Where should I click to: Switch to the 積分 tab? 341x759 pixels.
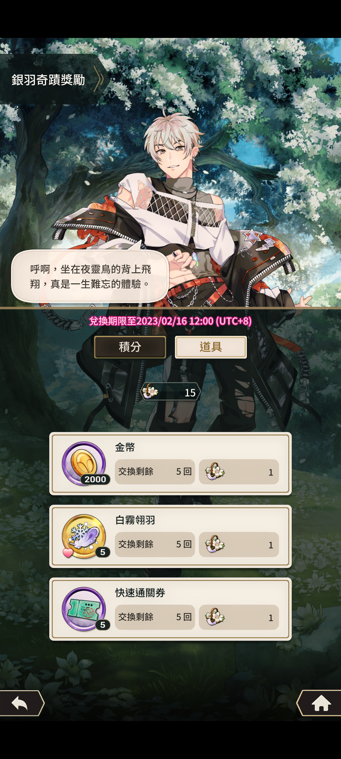coord(130,347)
